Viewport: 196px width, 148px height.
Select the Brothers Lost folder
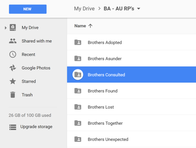tap(131, 107)
